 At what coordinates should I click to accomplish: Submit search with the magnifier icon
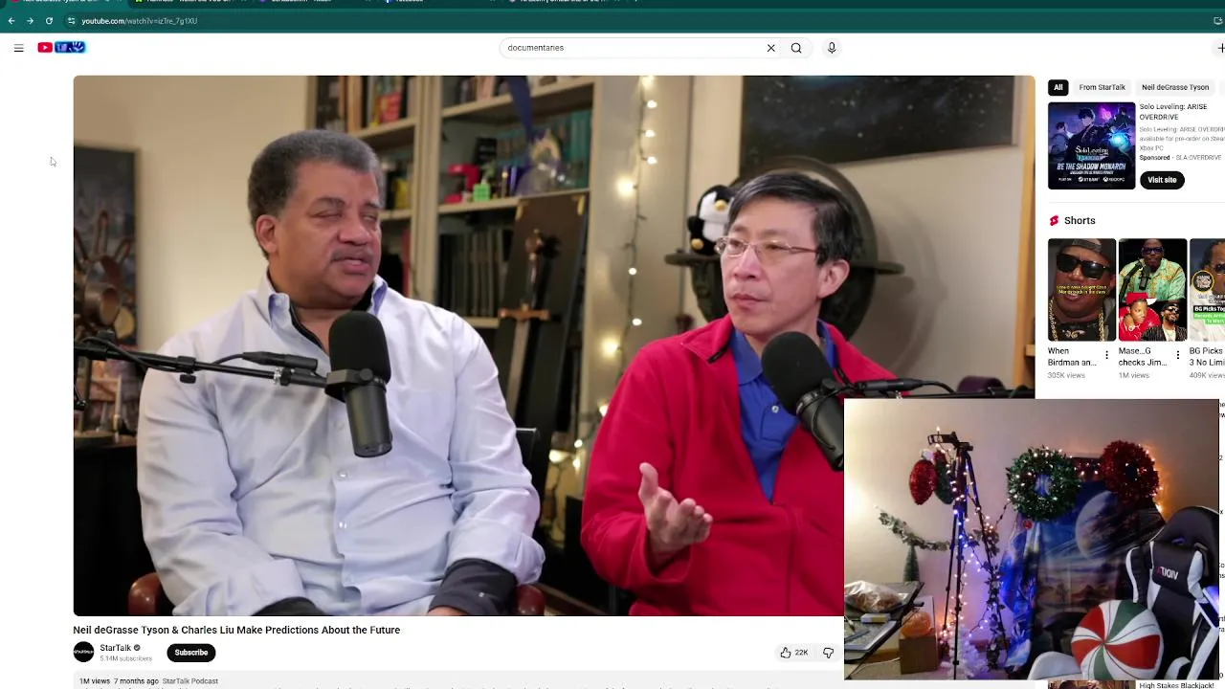(x=796, y=48)
